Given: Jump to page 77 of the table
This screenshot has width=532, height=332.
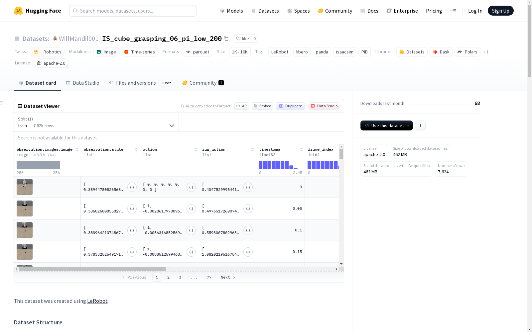Looking at the screenshot, I should (209, 277).
